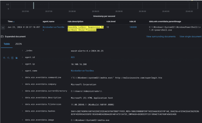Click the histogram bar near 20:37:00
The image size is (202, 123).
[x=34, y=5]
